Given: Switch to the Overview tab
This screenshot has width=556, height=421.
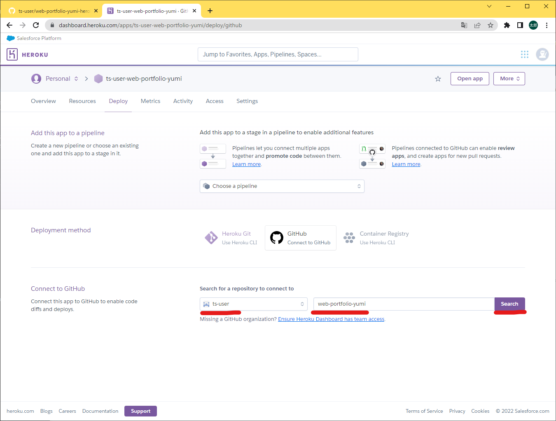Looking at the screenshot, I should (x=43, y=101).
